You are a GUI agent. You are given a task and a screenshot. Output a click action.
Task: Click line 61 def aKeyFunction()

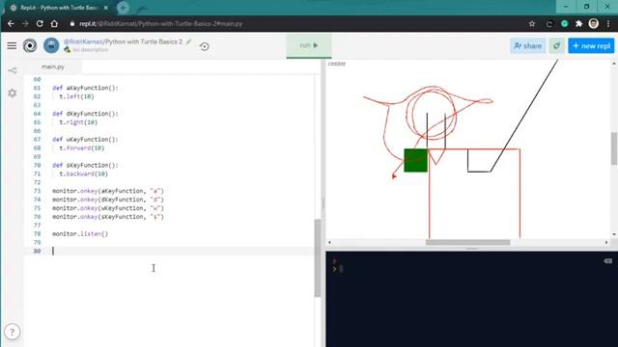85,88
